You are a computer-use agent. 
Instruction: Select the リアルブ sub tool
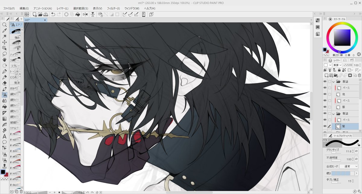click(x=15, y=128)
